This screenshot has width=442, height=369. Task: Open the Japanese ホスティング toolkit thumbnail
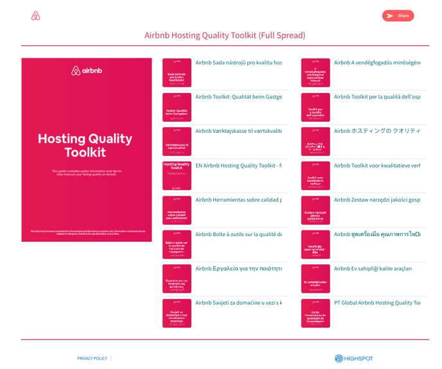(x=315, y=141)
